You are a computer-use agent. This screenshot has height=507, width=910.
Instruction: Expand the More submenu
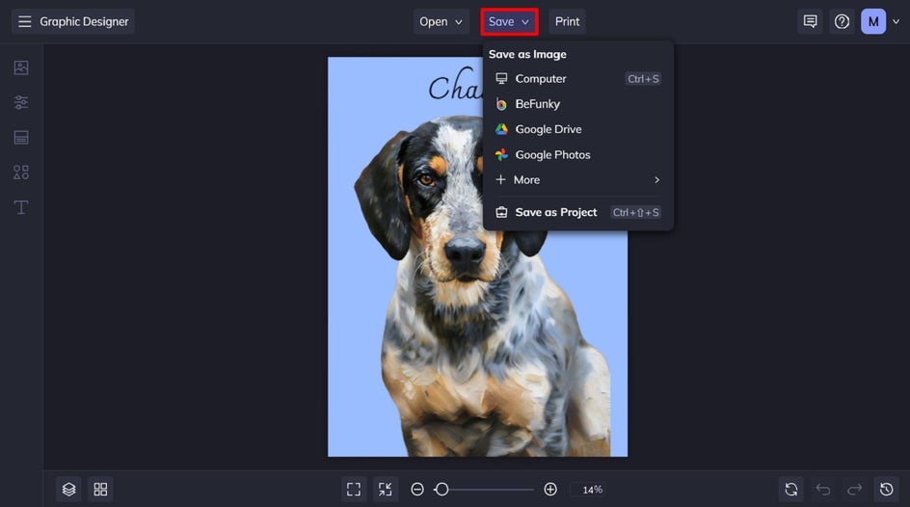click(576, 180)
